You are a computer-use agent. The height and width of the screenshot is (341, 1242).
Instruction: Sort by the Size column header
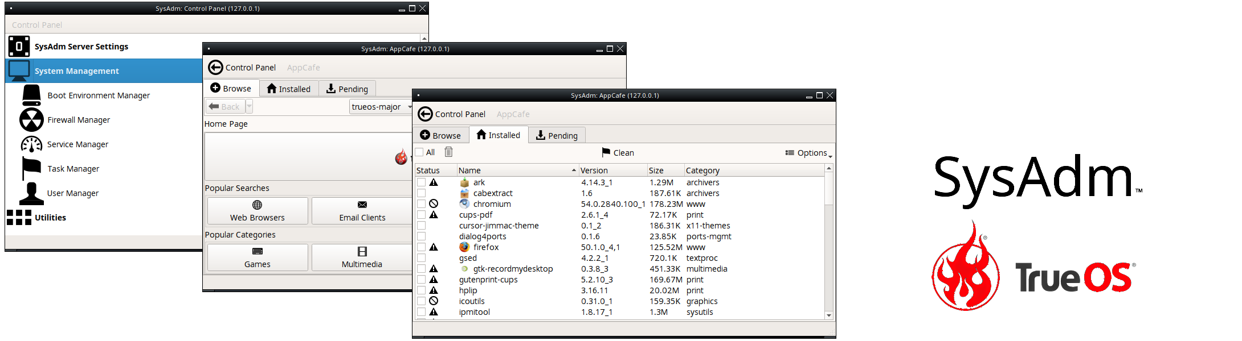point(665,170)
